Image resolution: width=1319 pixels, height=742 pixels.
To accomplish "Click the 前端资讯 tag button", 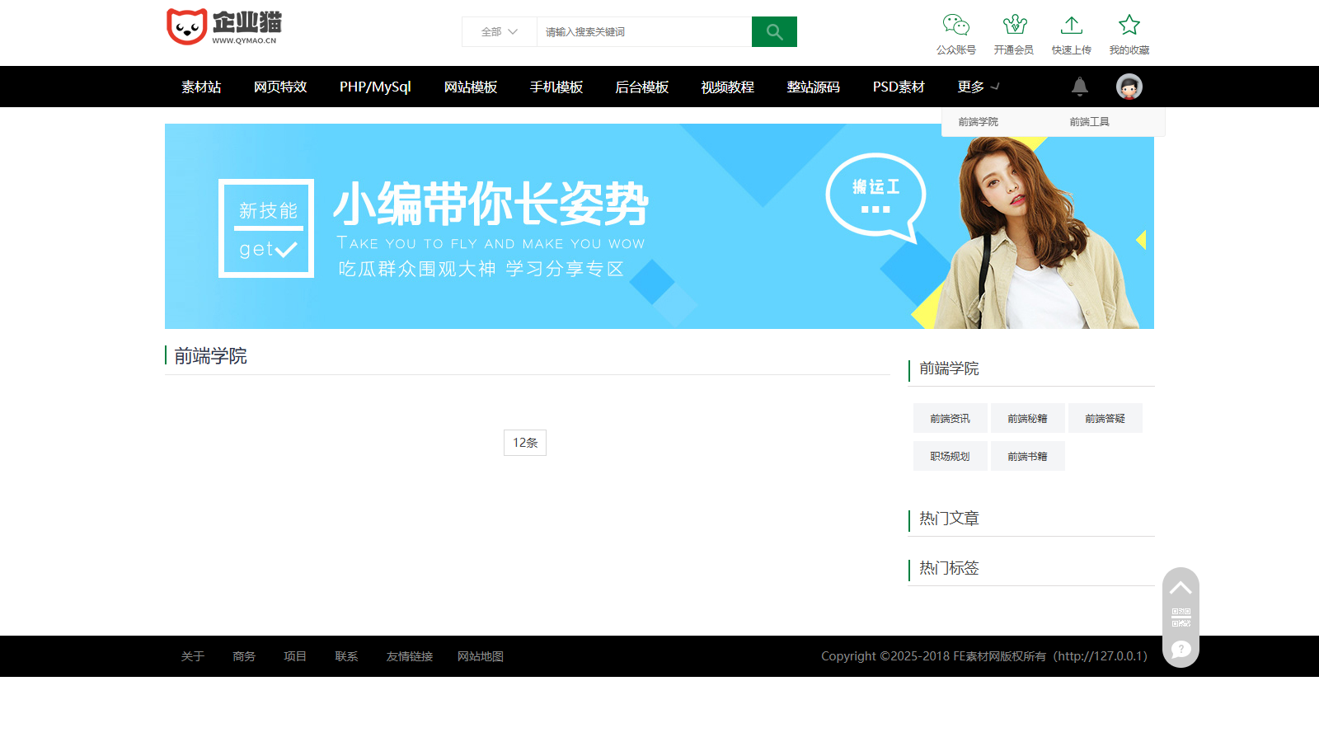I will click(950, 418).
